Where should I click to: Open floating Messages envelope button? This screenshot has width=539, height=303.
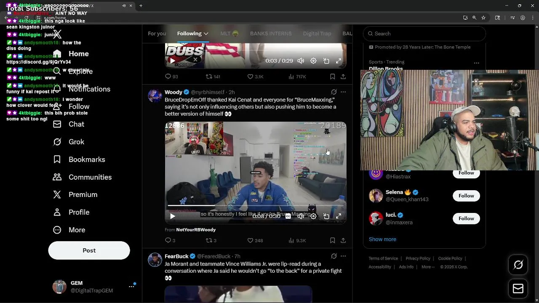[518, 289]
